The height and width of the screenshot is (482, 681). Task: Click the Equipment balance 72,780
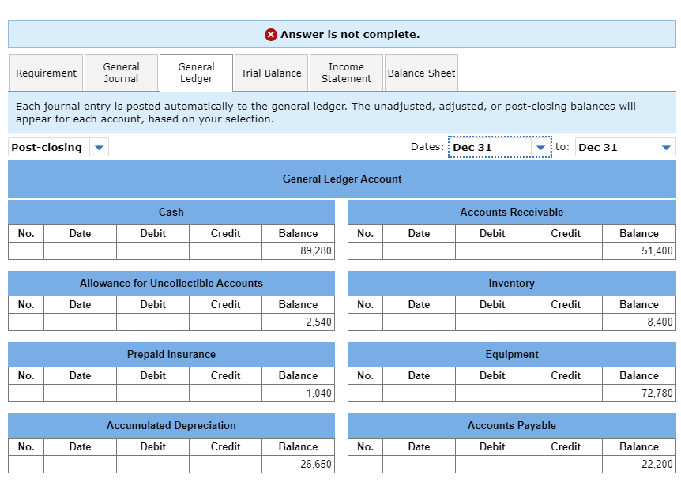tap(639, 394)
